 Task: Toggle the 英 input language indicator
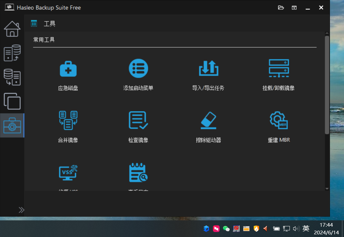306,228
